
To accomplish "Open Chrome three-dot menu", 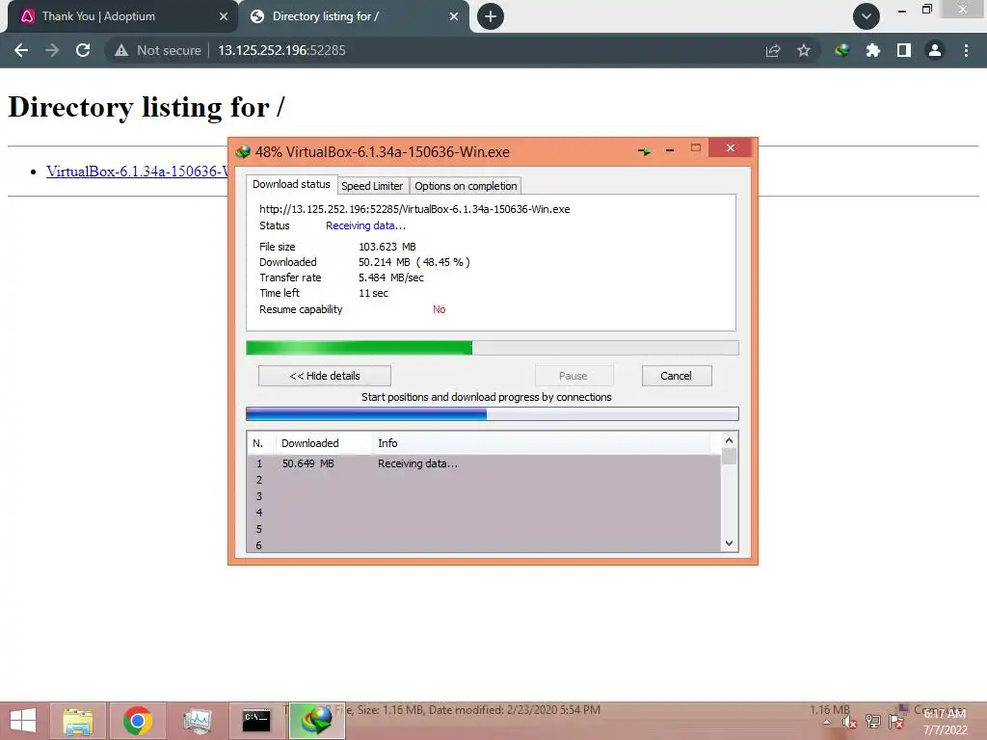I will [966, 50].
